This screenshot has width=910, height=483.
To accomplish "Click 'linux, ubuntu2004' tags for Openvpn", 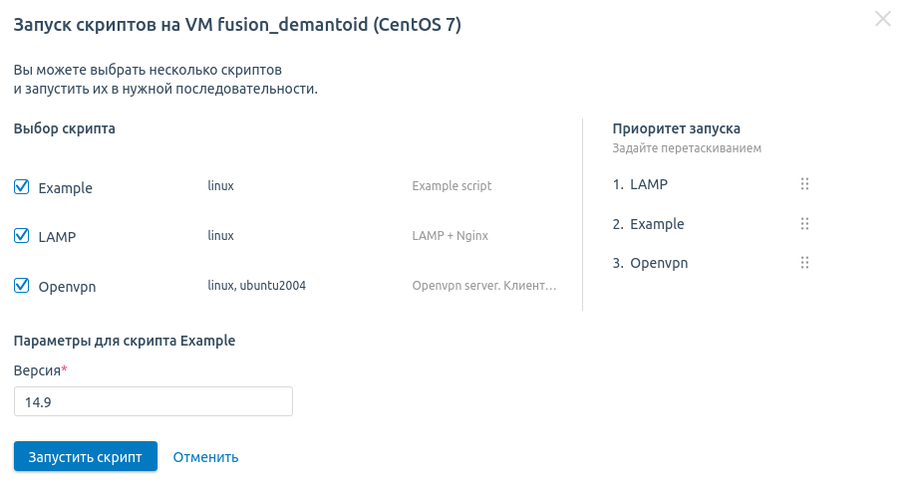I will (x=256, y=286).
